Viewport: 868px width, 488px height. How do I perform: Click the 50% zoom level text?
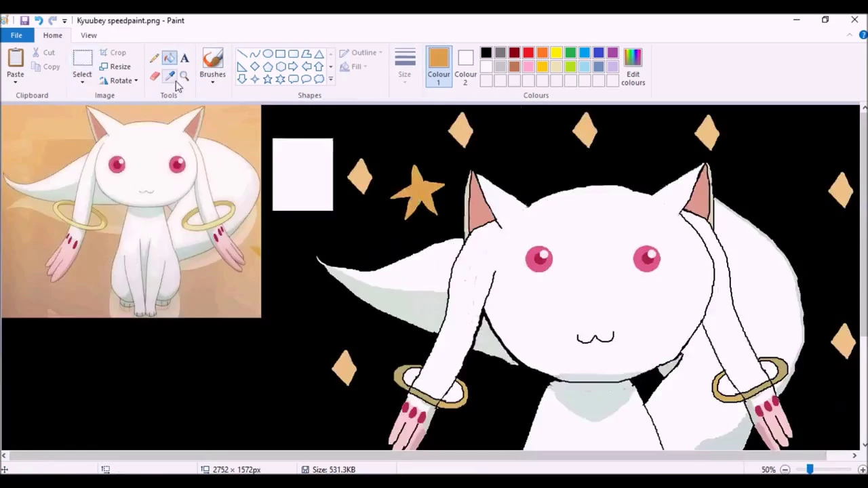[768, 470]
